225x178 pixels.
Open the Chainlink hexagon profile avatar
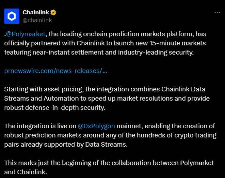point(12,16)
